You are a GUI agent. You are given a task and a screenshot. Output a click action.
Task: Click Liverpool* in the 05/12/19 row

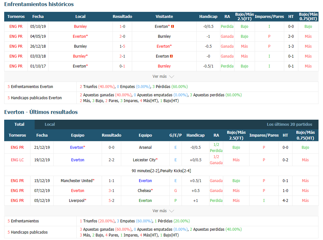pos(78,201)
